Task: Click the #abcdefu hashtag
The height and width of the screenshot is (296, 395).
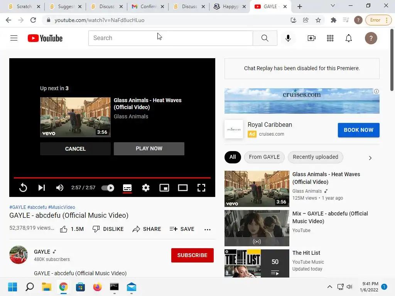Action: 37,207
